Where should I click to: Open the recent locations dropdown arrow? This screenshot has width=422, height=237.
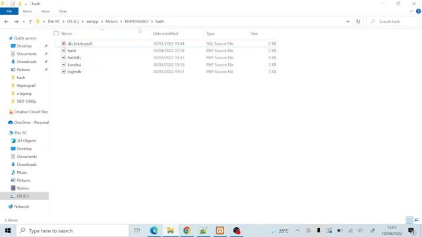tap(24, 22)
